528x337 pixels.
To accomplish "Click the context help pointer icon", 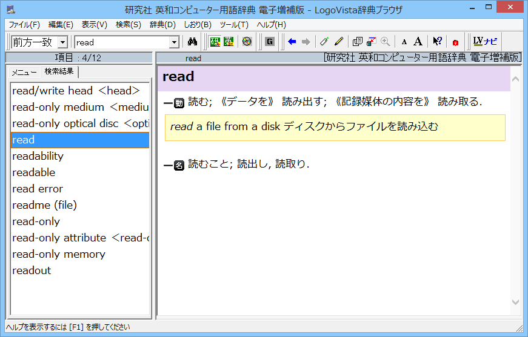I will point(437,42).
